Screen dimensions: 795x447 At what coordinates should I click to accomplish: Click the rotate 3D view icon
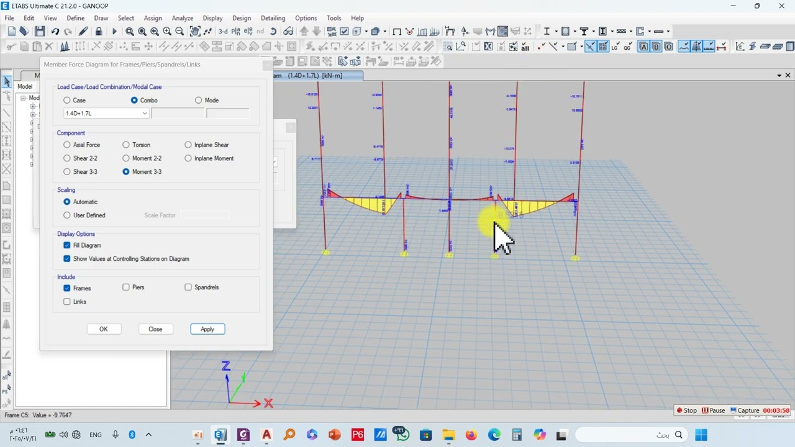point(273,31)
